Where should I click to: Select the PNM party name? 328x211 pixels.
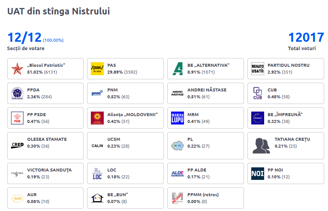coord(113,90)
